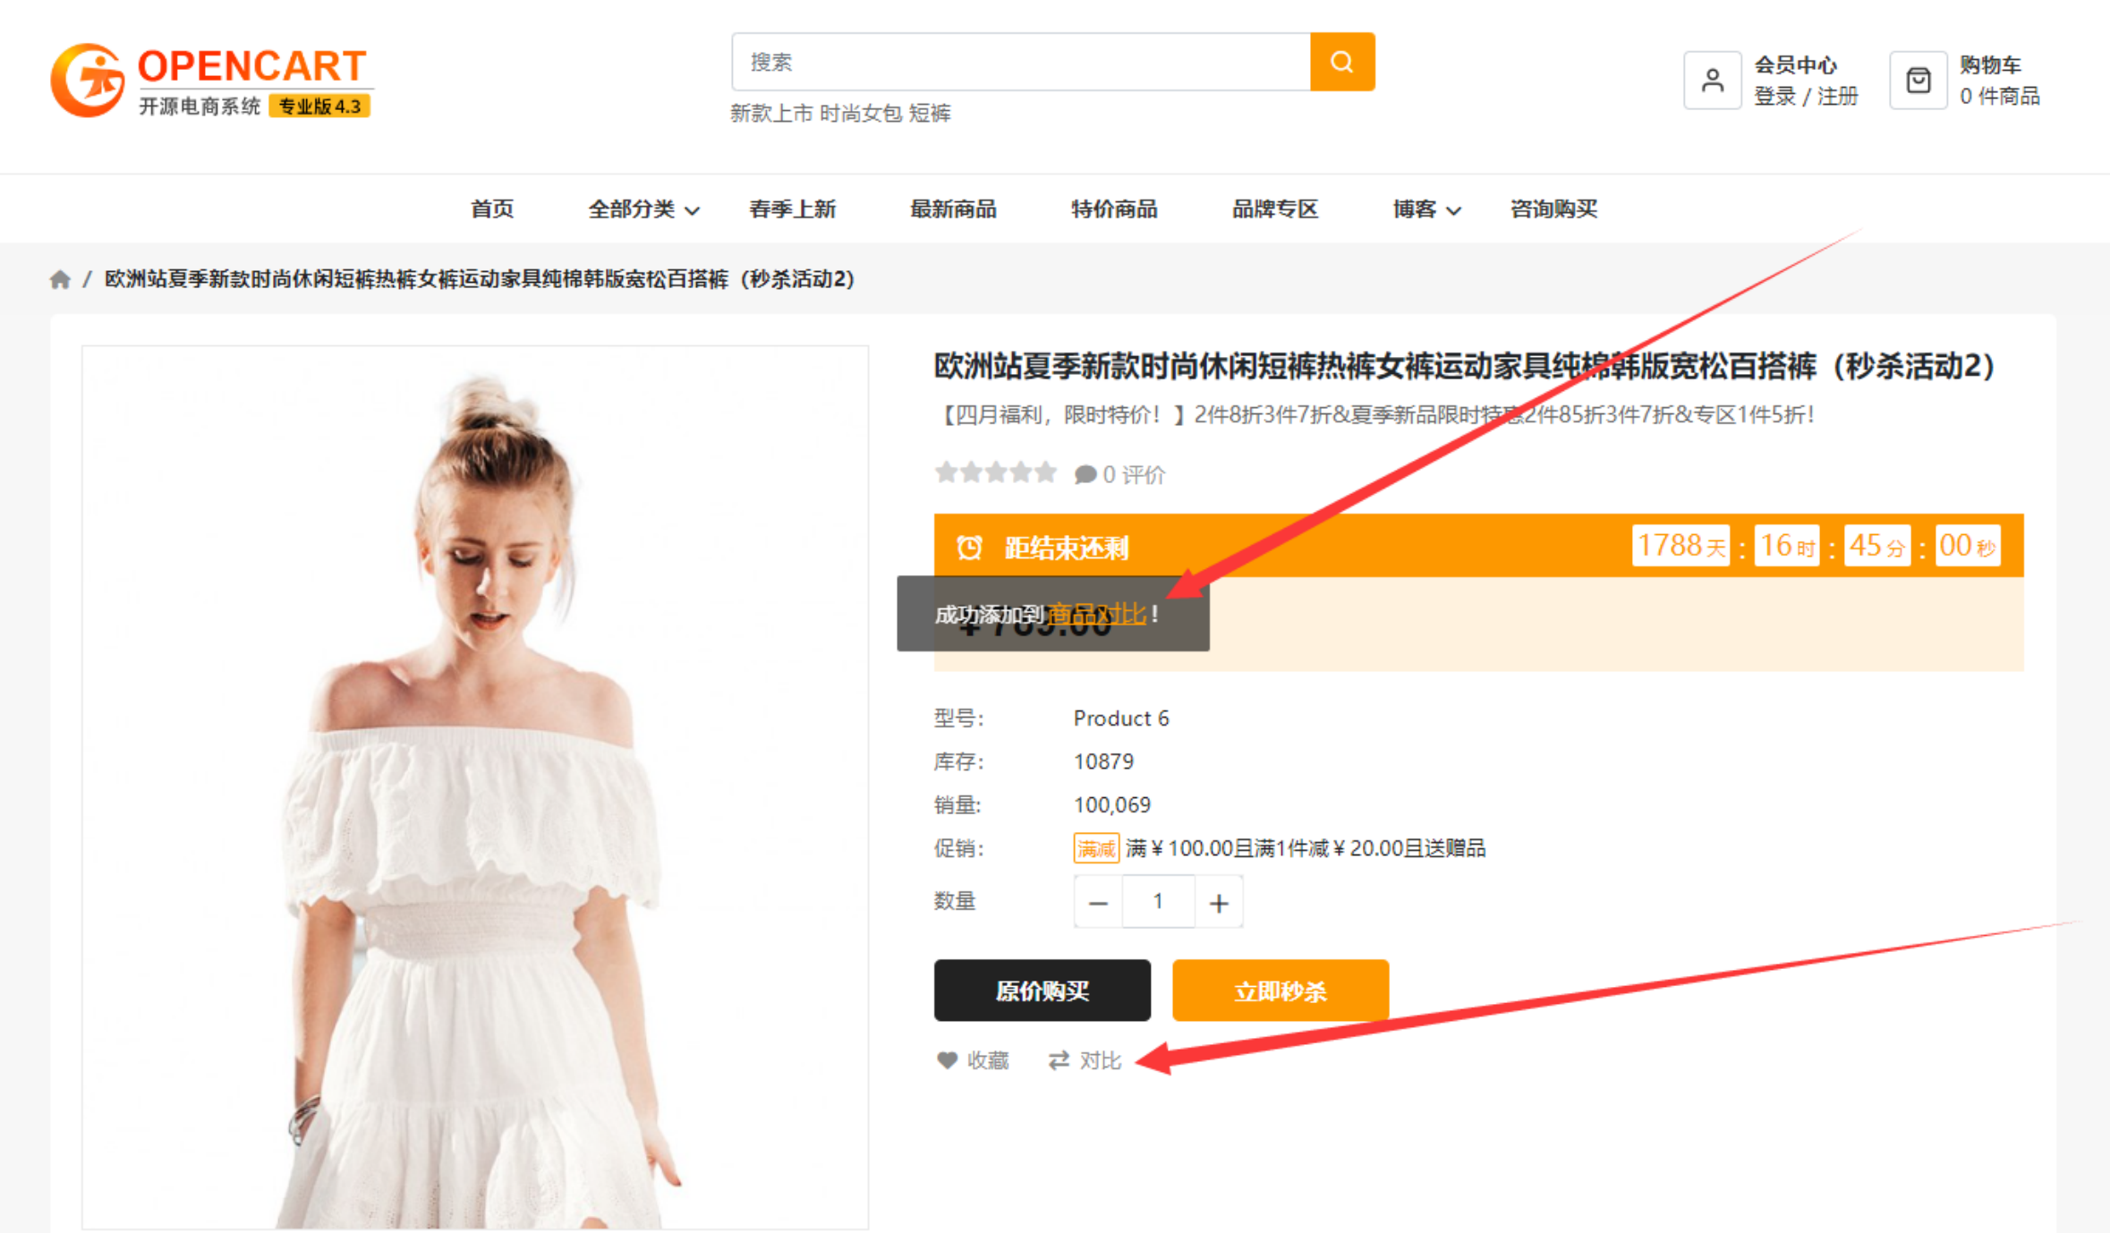Click the breadcrumb product title link
The height and width of the screenshot is (1233, 2110).
pyautogui.click(x=480, y=279)
